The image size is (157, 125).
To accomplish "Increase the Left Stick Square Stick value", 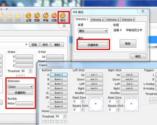I will click(x=83, y=108).
